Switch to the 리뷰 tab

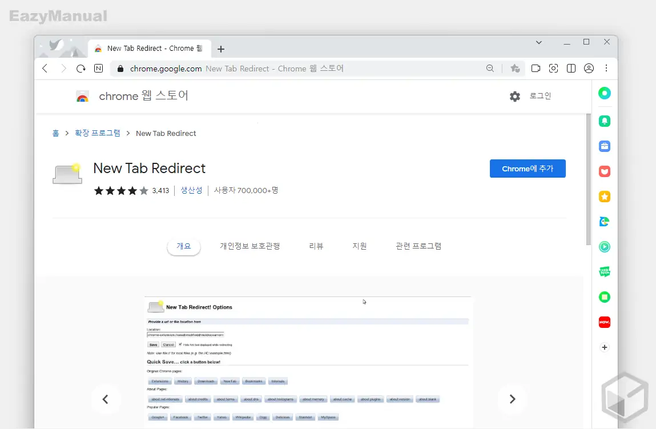pos(316,246)
